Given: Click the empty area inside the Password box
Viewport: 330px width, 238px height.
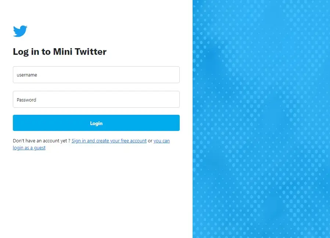Looking at the screenshot, I should [110, 99].
